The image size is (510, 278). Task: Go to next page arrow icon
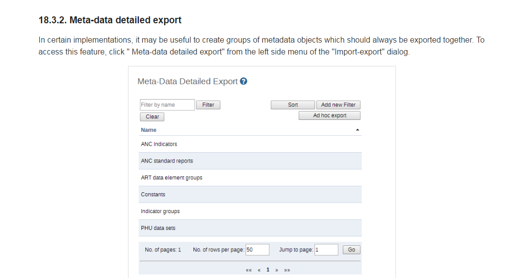coord(277,270)
